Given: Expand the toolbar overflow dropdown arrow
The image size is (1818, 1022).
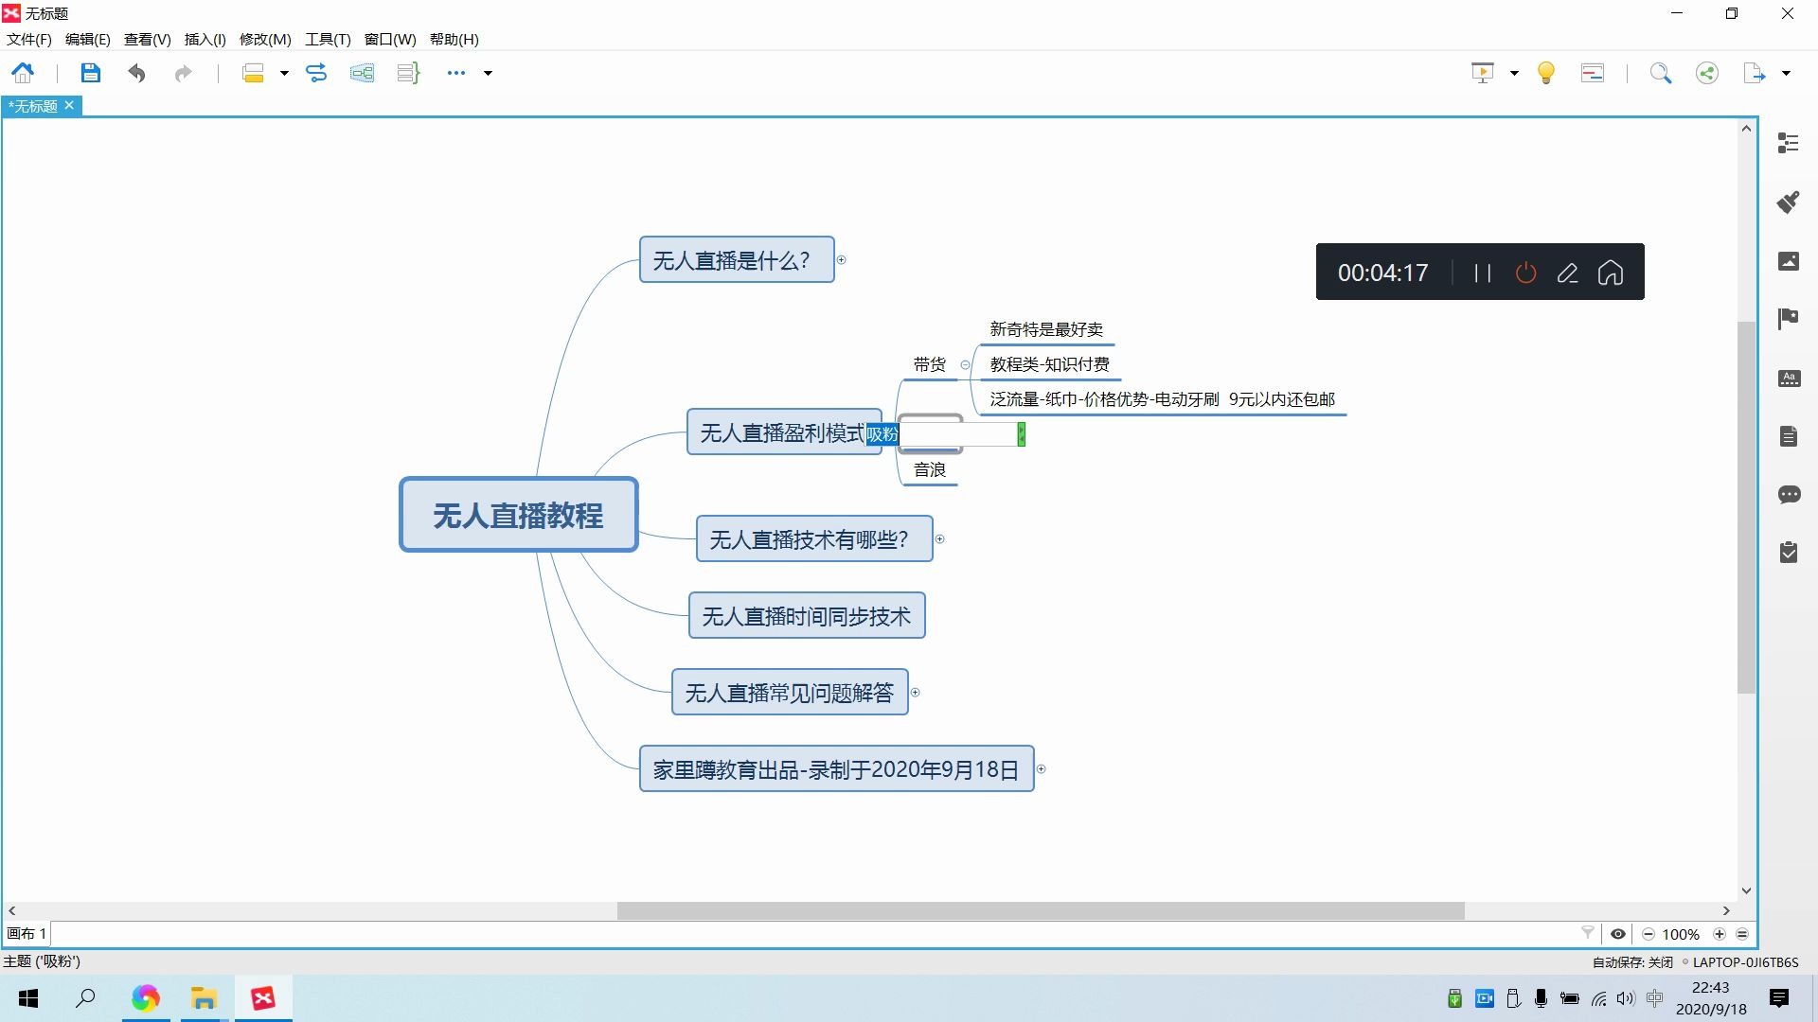Looking at the screenshot, I should pyautogui.click(x=488, y=73).
